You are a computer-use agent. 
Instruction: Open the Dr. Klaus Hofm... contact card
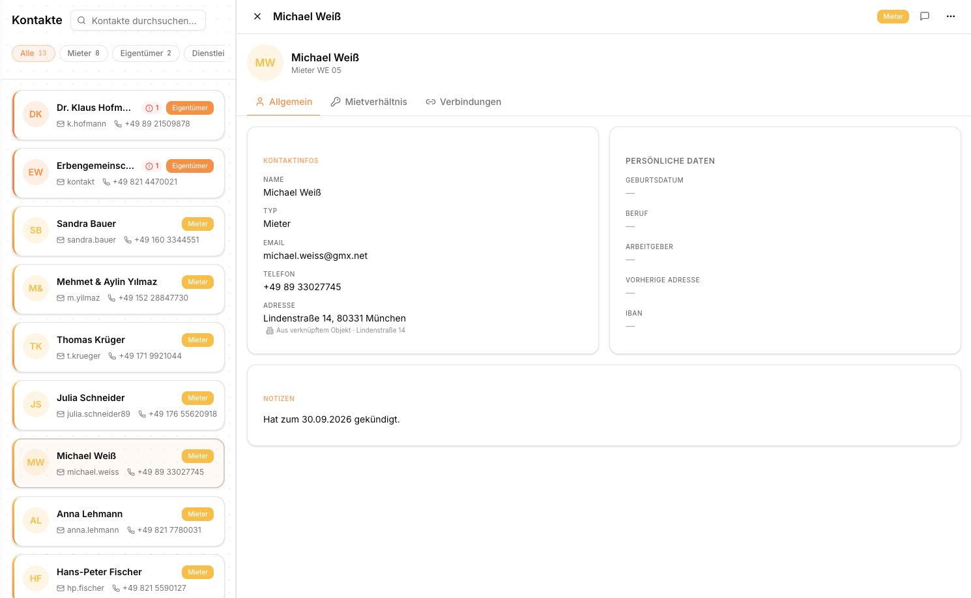[x=119, y=115]
